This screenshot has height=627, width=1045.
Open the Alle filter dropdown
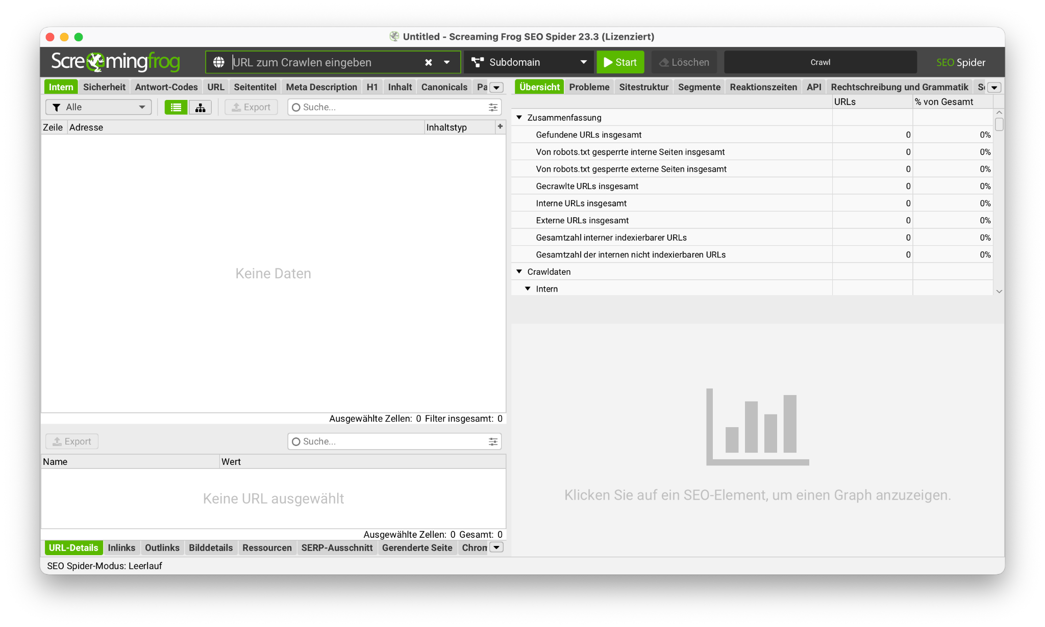[x=98, y=107]
